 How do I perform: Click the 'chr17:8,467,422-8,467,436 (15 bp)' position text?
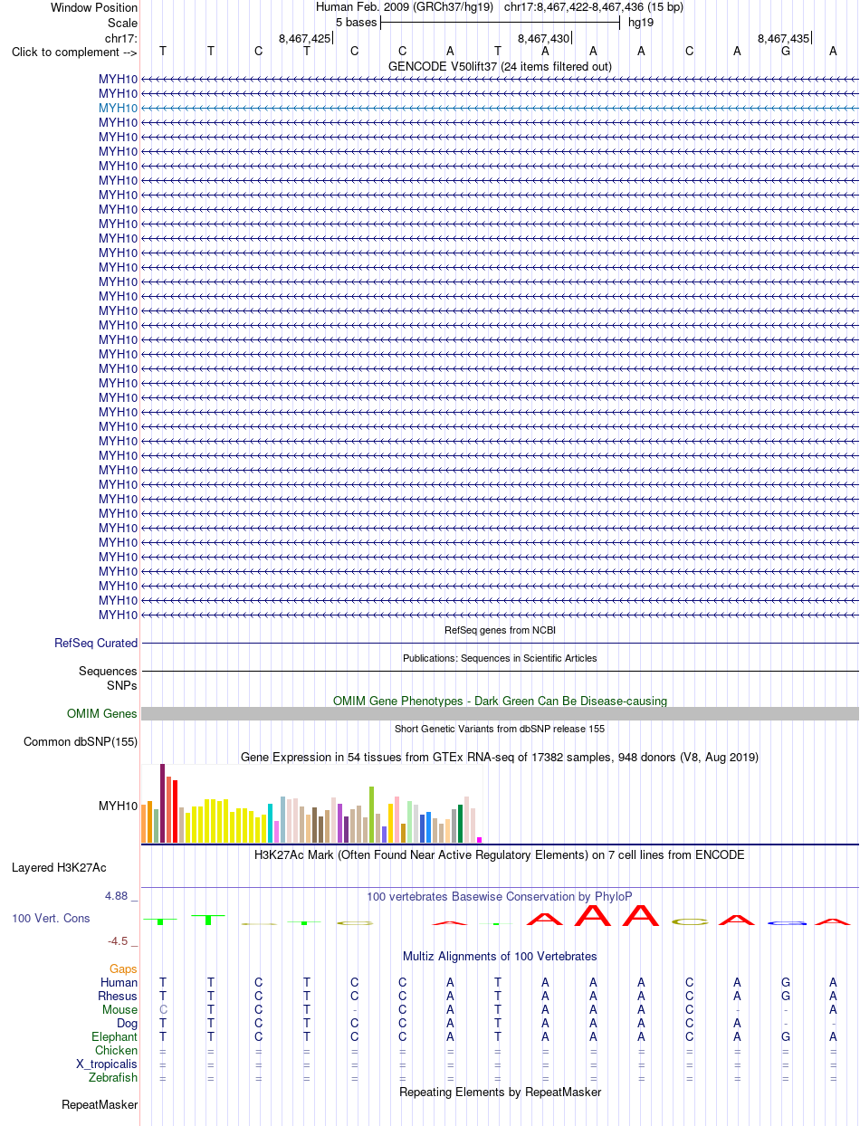594,7
